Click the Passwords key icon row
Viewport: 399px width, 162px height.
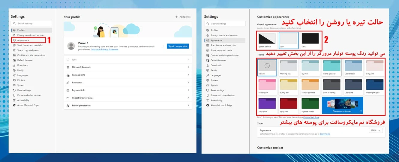128,82
